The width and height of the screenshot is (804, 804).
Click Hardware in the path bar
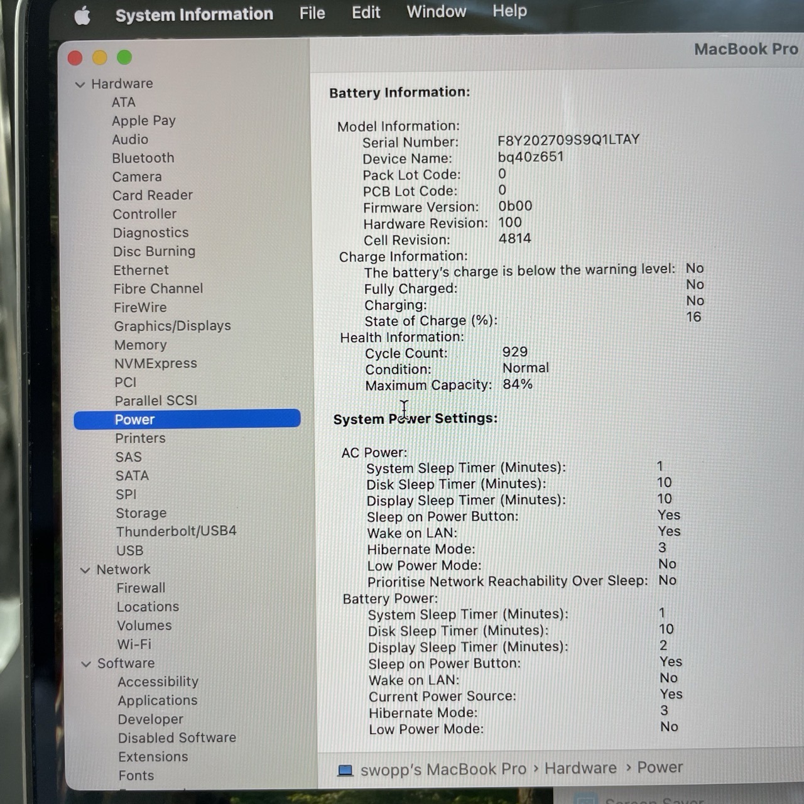[580, 769]
